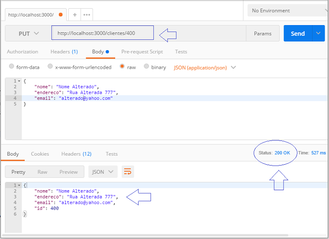
Task: Click the blue Send button
Action: point(298,33)
